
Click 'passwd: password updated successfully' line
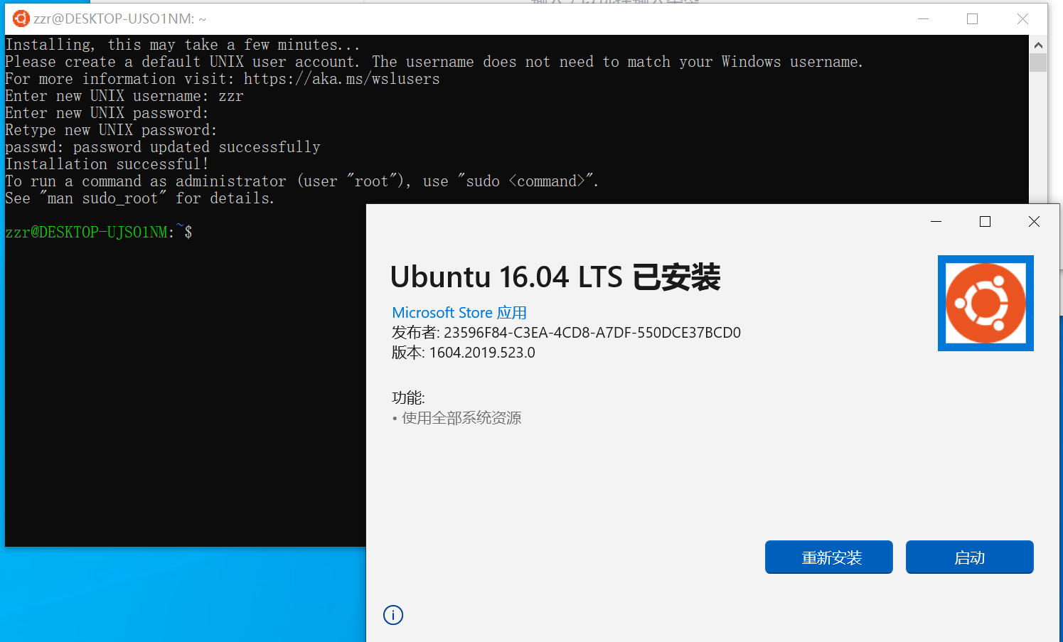tap(163, 147)
